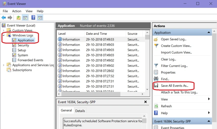The width and height of the screenshot is (217, 129).
Task: Open the View menu in menu bar
Action: coord(29,11)
